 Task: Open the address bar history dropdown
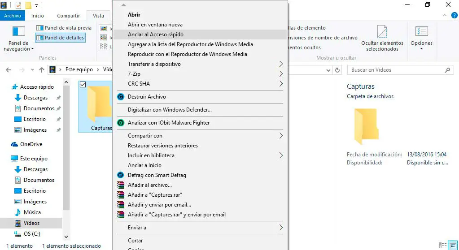click(328, 70)
